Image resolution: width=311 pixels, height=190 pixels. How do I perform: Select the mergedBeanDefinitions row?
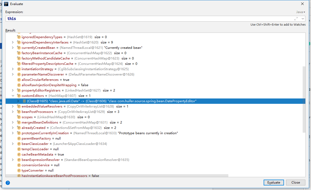coord(155,122)
